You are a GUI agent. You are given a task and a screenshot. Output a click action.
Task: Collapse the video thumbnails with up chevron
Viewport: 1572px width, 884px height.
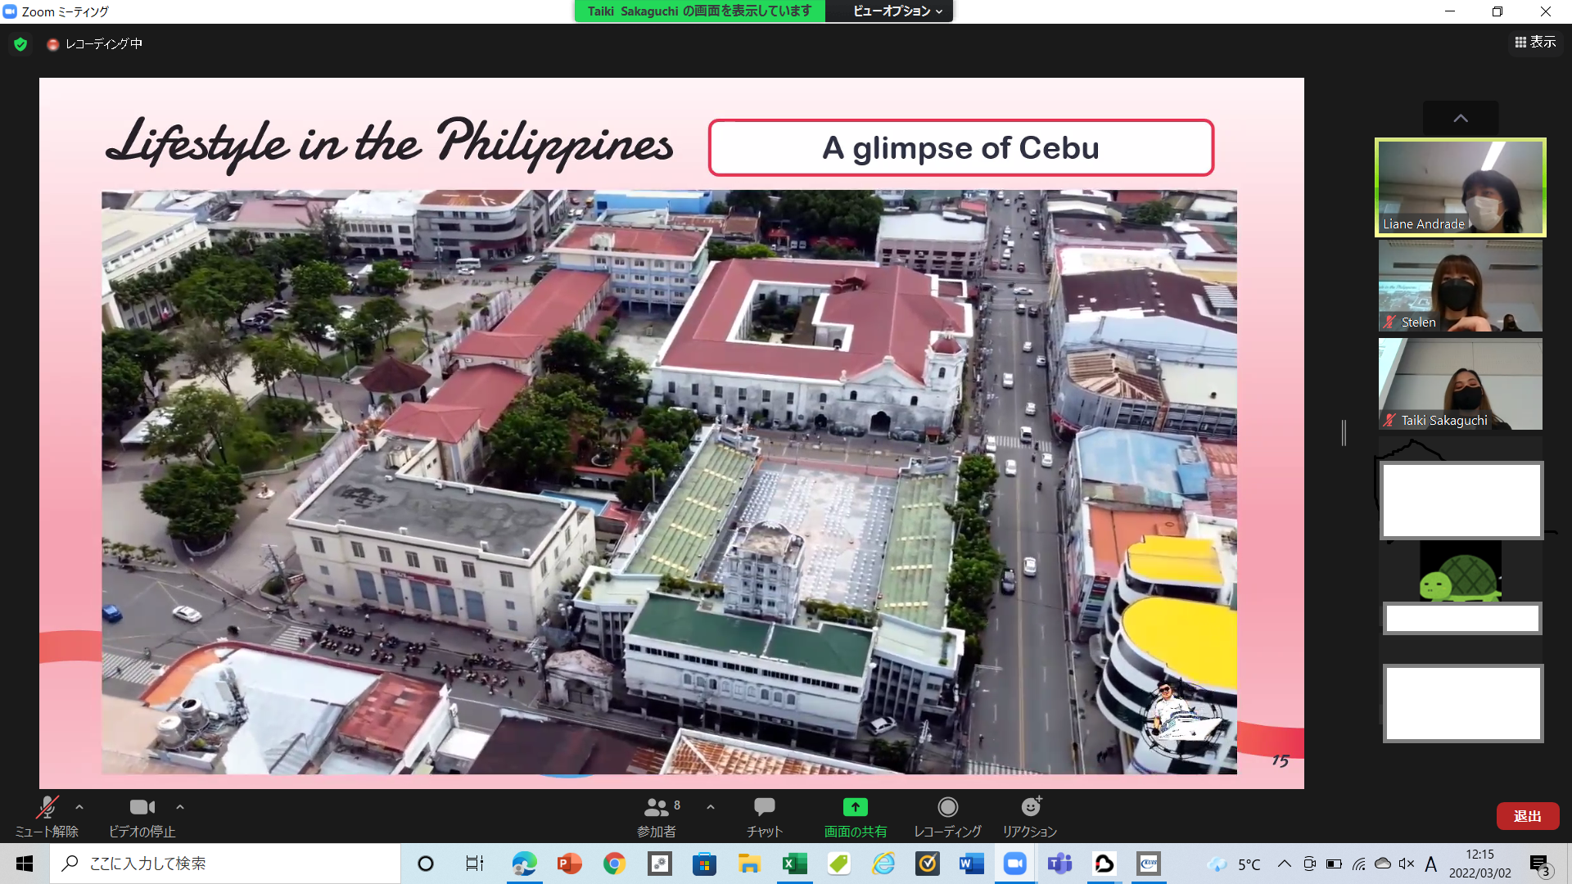[1461, 118]
